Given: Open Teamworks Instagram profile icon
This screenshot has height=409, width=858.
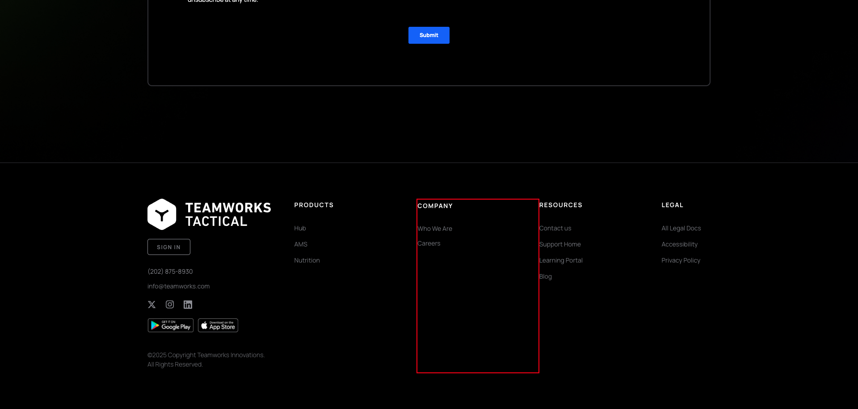Looking at the screenshot, I should pyautogui.click(x=169, y=304).
